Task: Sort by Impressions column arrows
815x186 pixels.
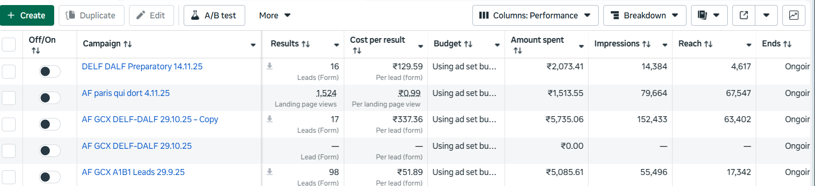Action: (x=646, y=44)
